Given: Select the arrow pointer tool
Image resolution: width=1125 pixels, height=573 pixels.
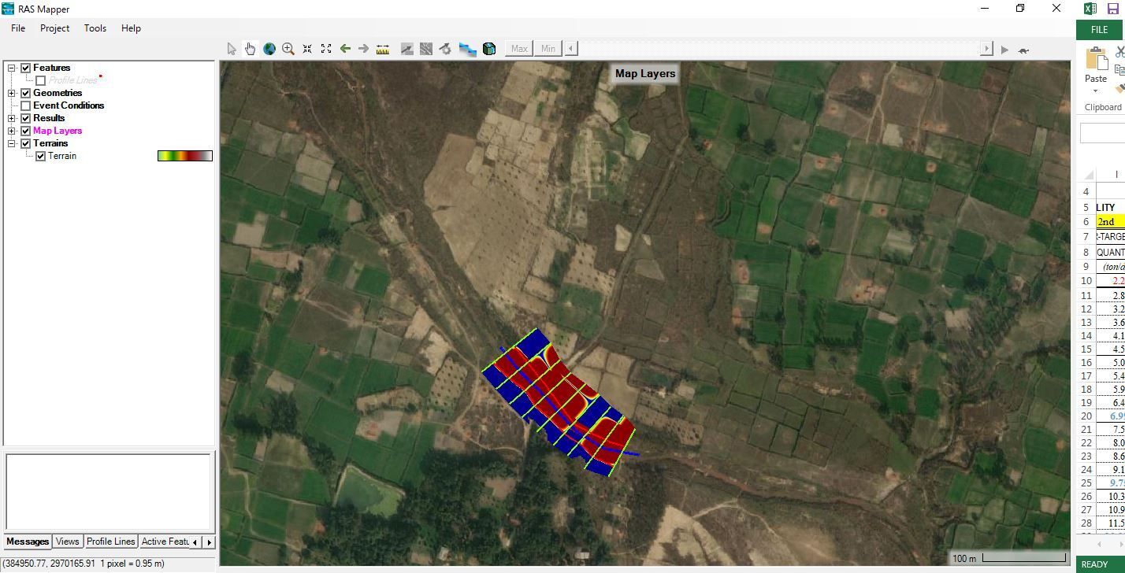Looking at the screenshot, I should click(232, 49).
